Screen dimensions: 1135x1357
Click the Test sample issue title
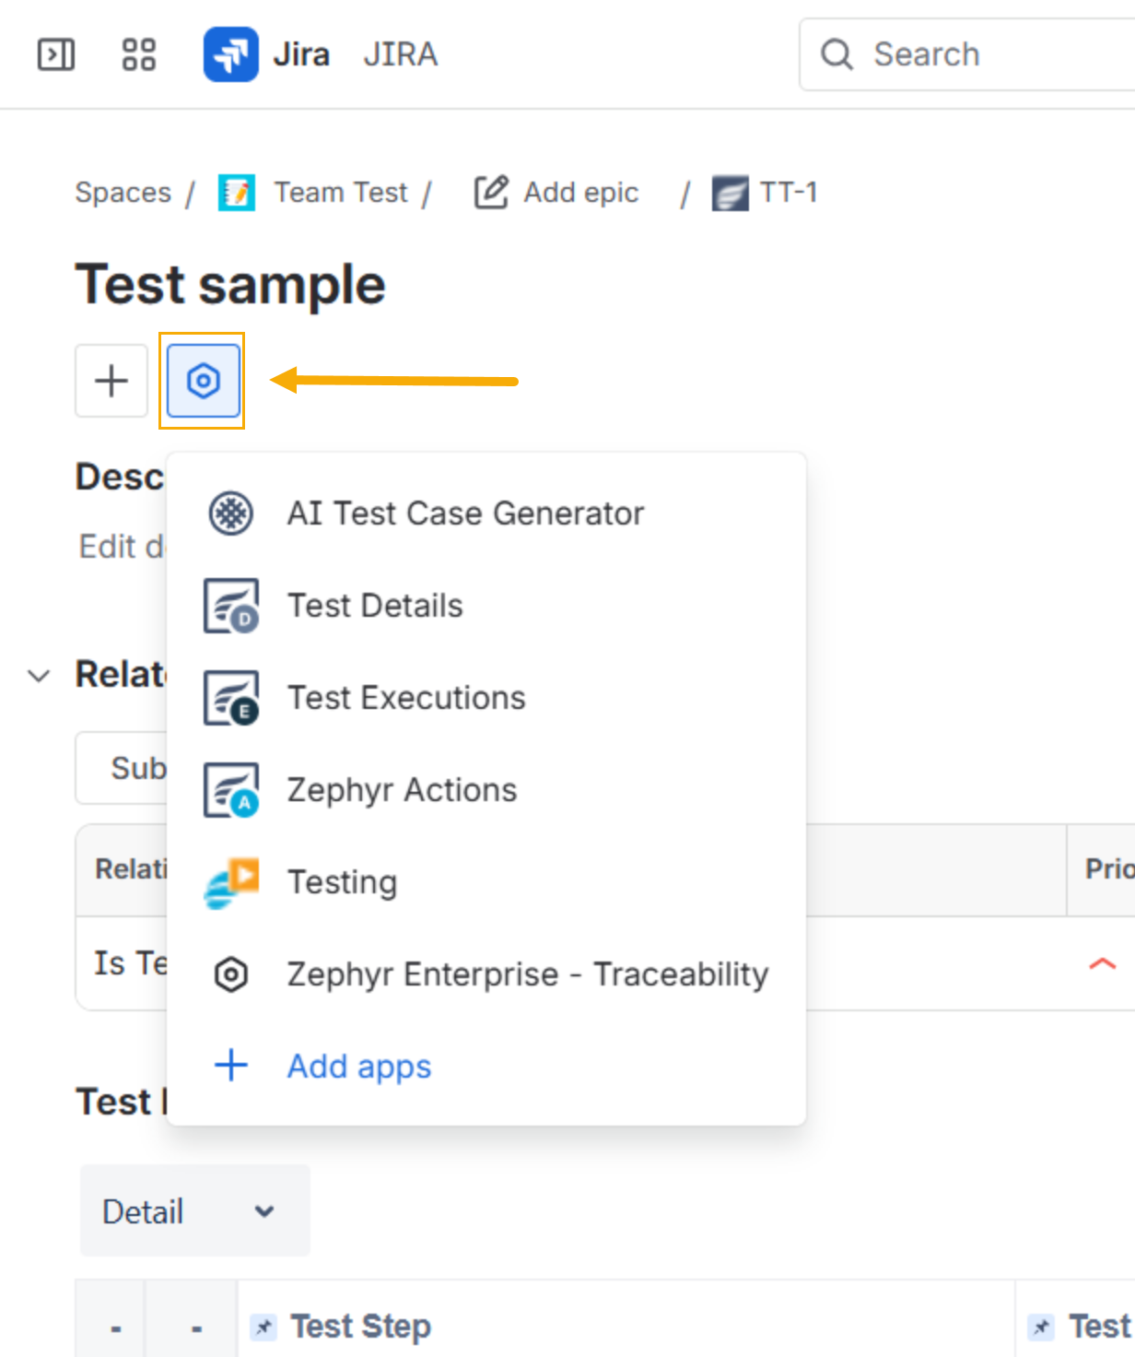pos(230,284)
